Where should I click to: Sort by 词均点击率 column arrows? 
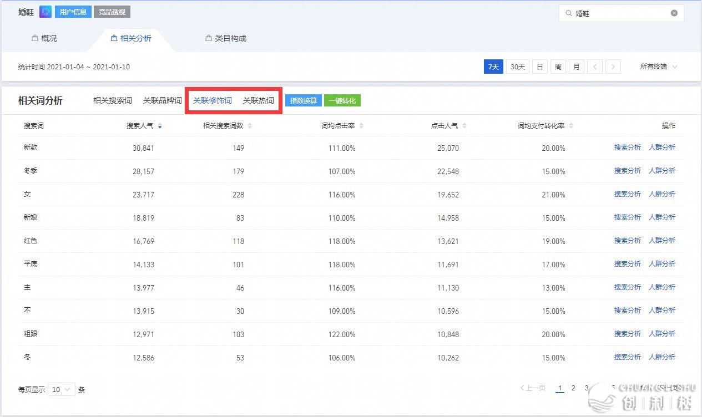(x=361, y=126)
